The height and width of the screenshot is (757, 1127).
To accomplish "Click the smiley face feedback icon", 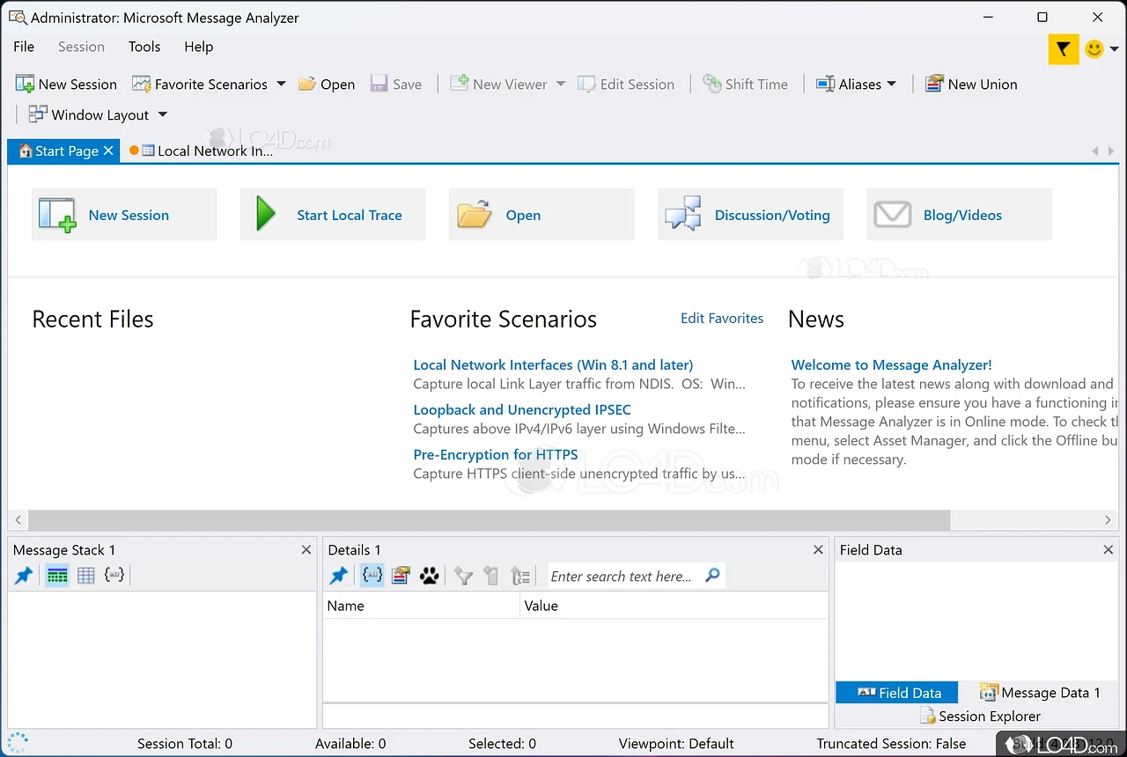I will [1094, 49].
